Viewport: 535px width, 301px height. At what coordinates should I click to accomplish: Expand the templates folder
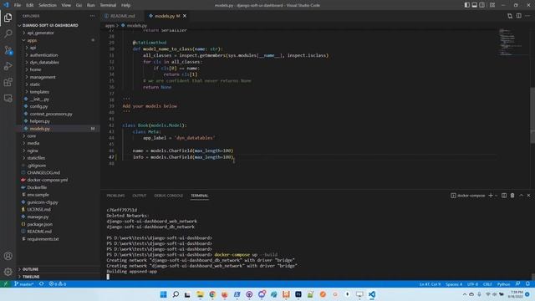pyautogui.click(x=39, y=92)
